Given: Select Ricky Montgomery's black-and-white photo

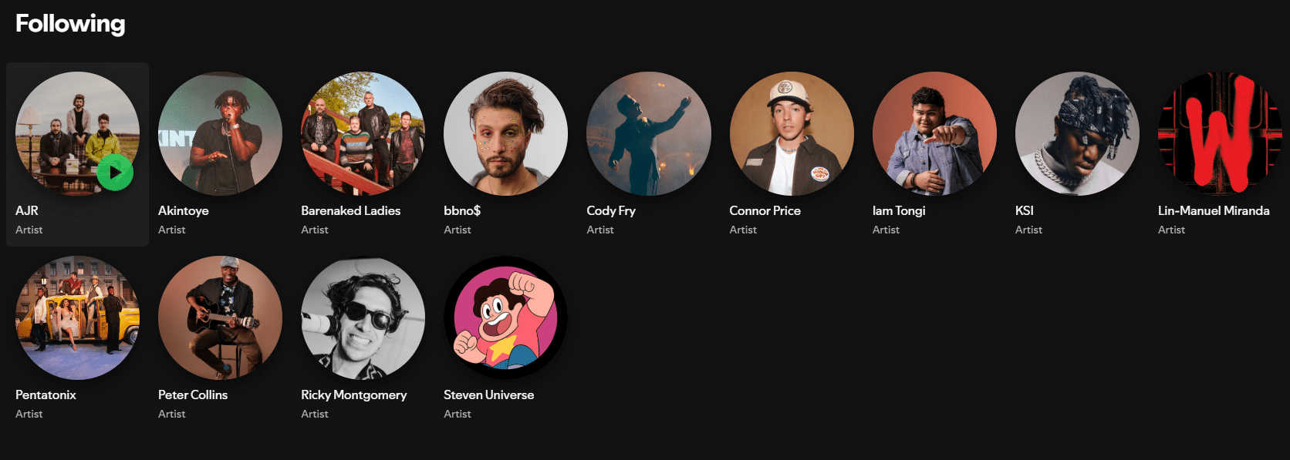Looking at the screenshot, I should (x=363, y=317).
